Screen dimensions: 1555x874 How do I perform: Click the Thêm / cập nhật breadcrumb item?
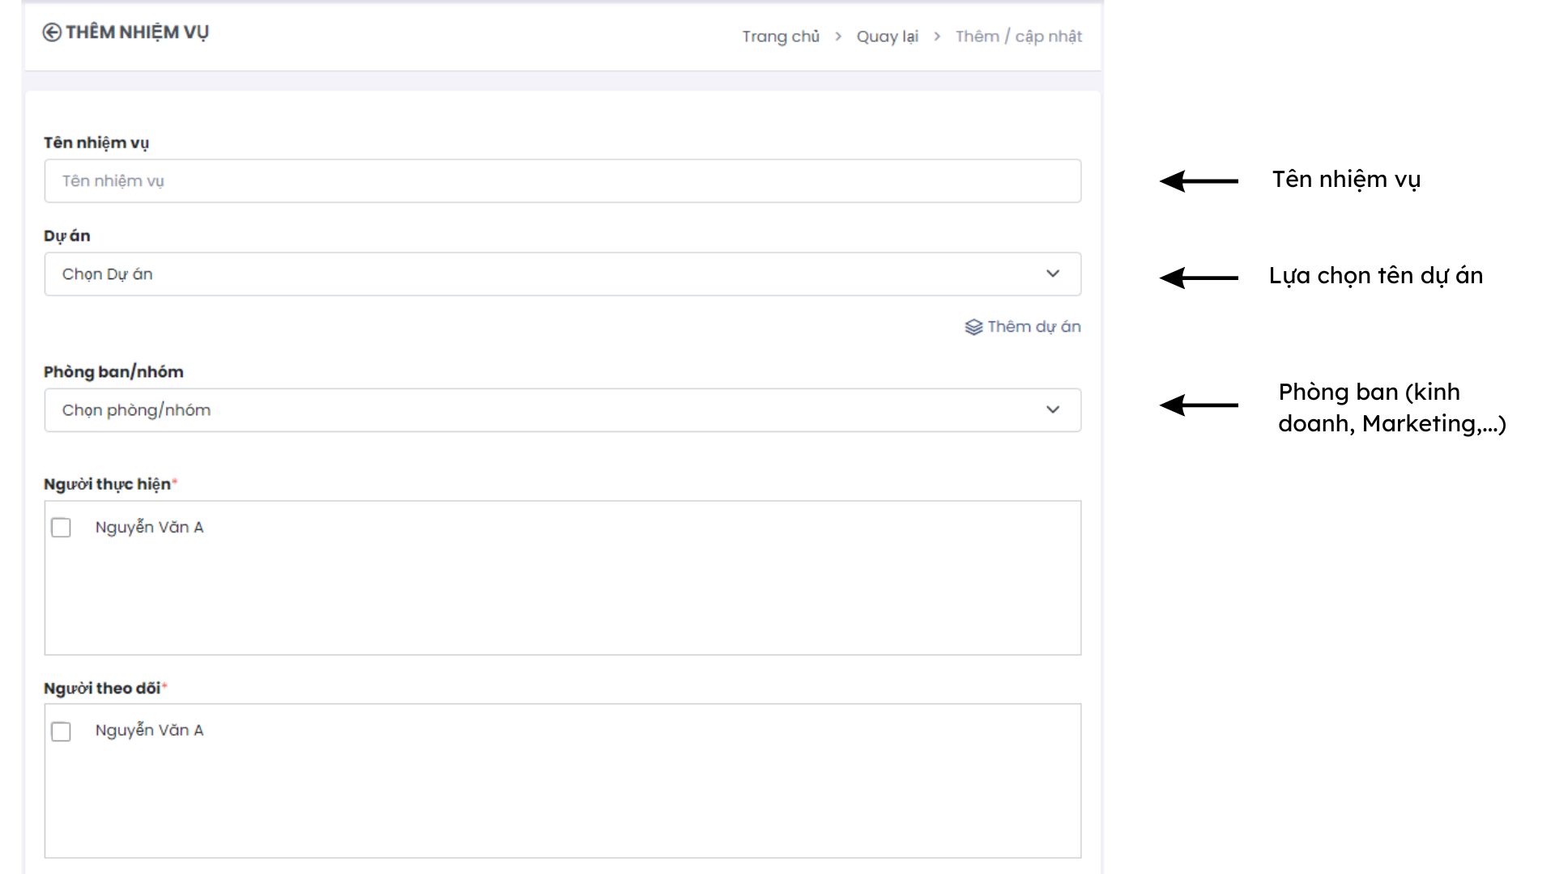pyautogui.click(x=1018, y=36)
